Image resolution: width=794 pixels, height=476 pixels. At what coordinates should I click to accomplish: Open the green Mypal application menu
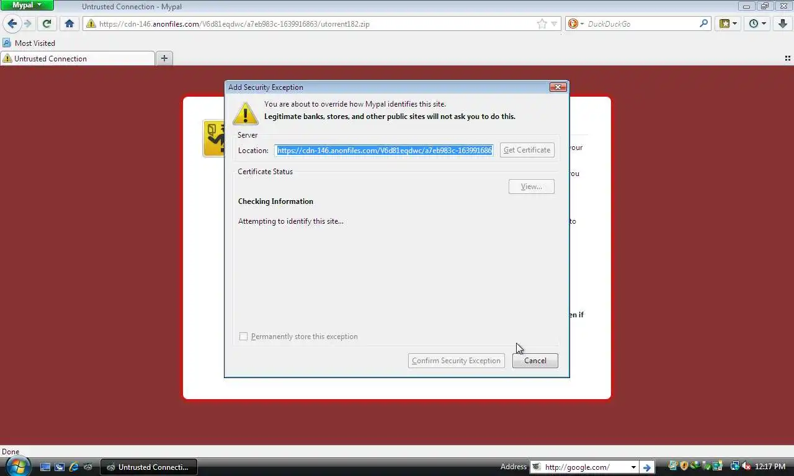tap(27, 5)
